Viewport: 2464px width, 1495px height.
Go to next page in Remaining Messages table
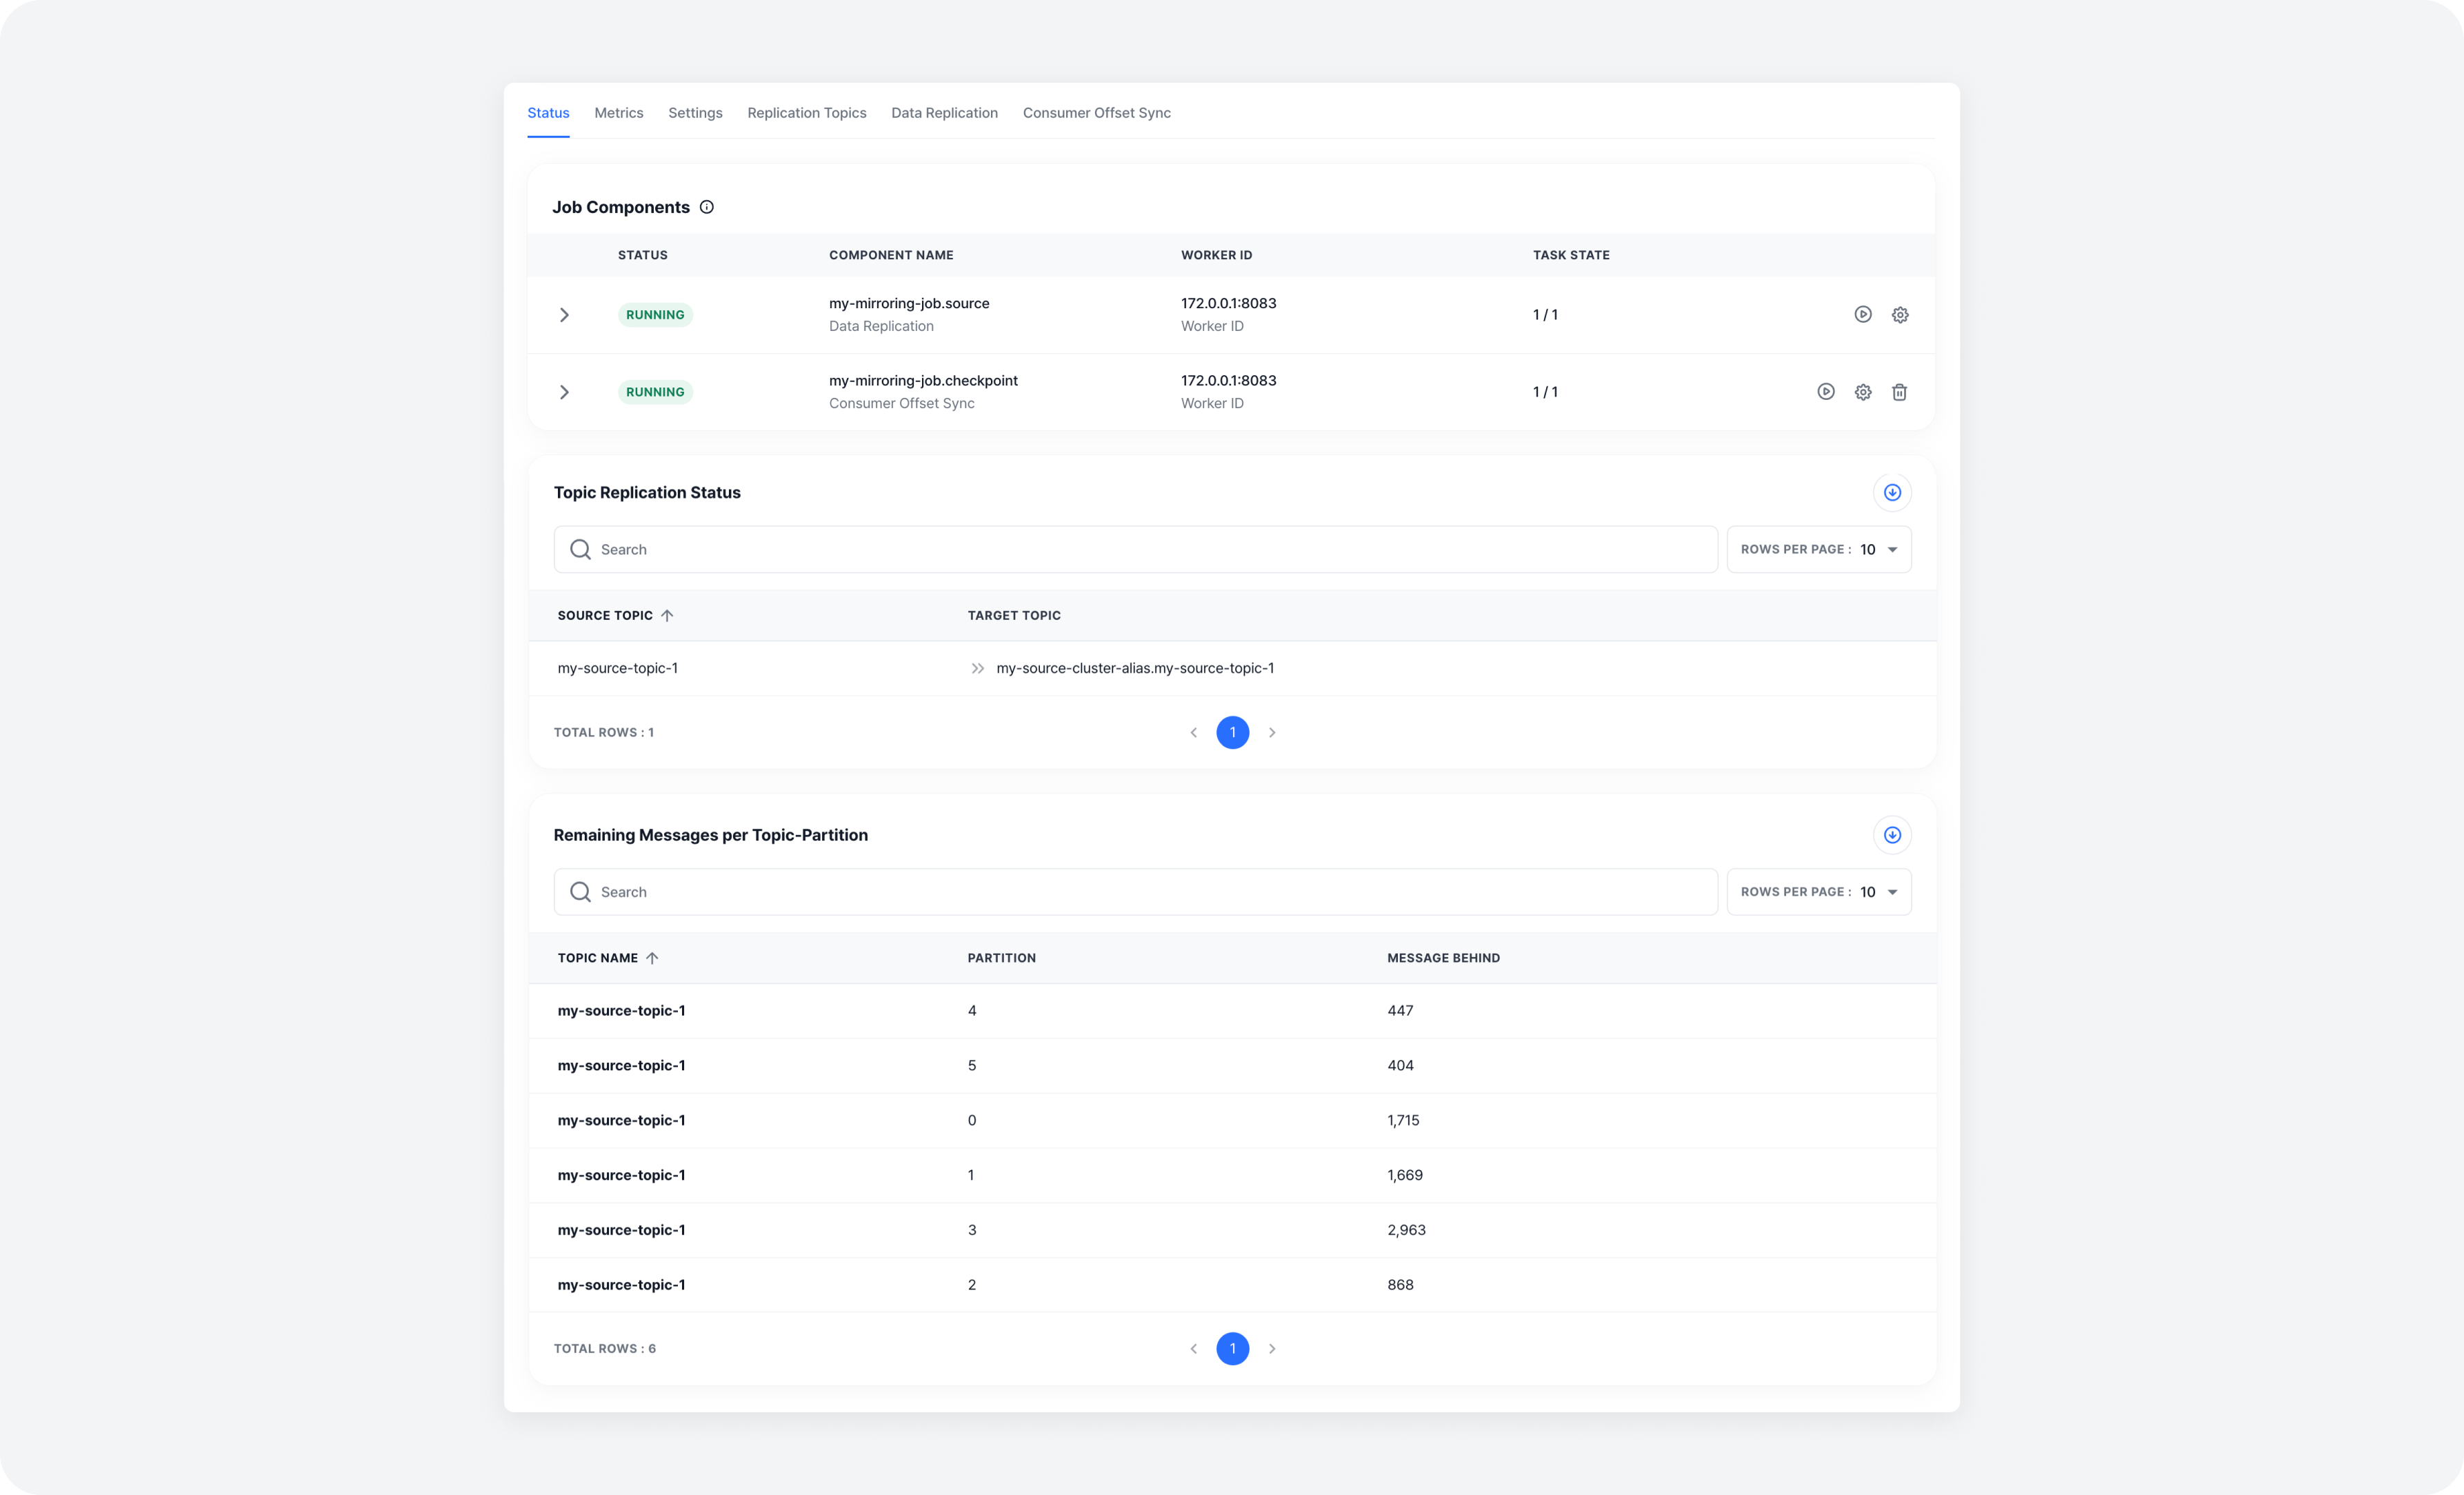click(1271, 1348)
